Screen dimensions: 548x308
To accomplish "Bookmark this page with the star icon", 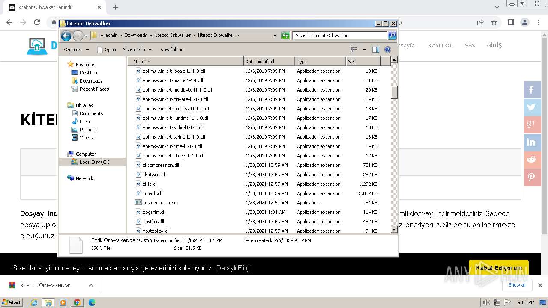I will pos(494,22).
